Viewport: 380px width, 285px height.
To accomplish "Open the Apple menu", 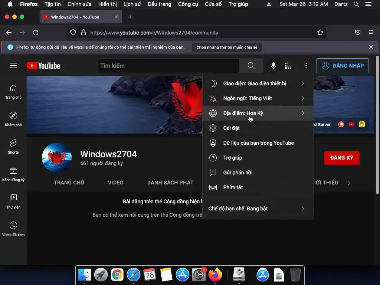I will 10,4.
